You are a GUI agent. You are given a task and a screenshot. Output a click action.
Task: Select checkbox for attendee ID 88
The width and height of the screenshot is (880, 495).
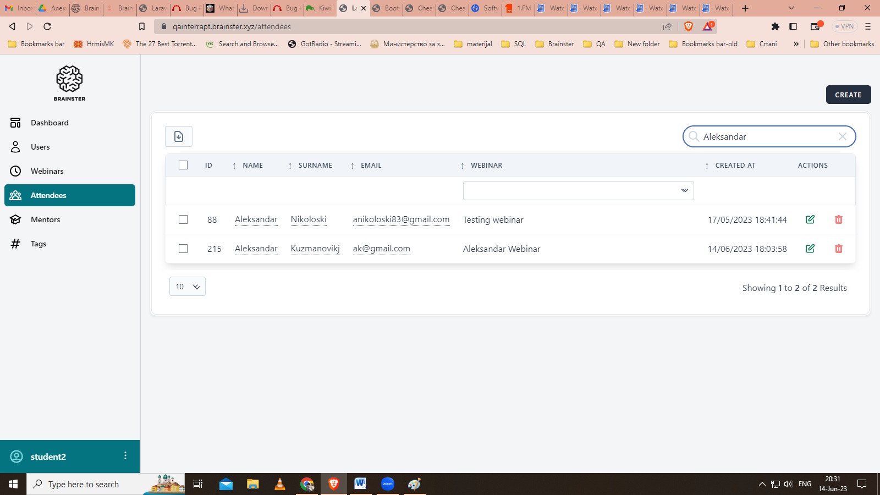183,219
